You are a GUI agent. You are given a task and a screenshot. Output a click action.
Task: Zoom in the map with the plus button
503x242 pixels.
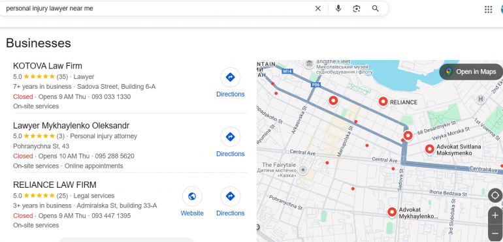tap(495, 215)
